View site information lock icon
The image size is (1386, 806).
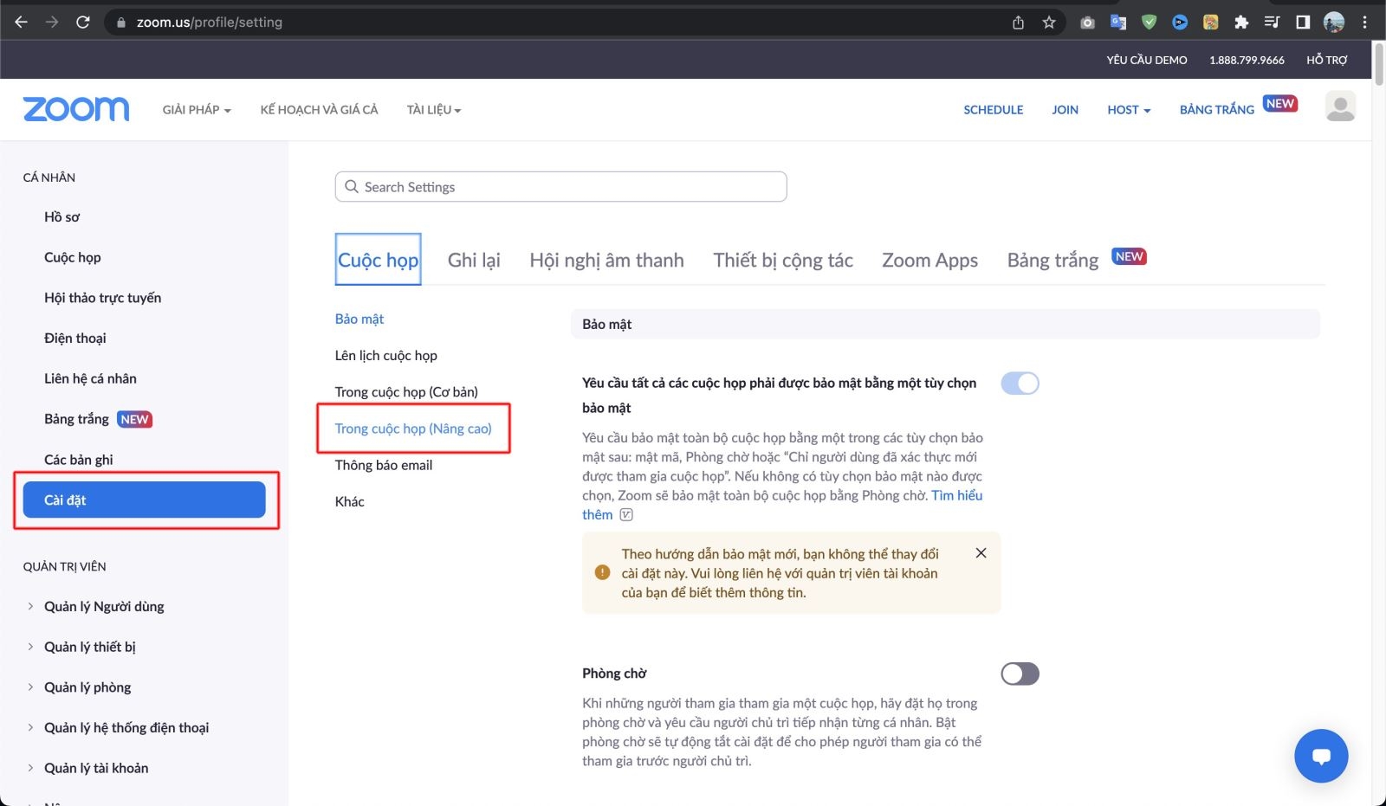click(121, 23)
